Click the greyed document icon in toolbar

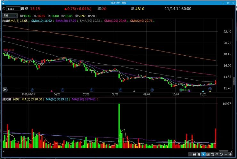[x=190, y=154]
